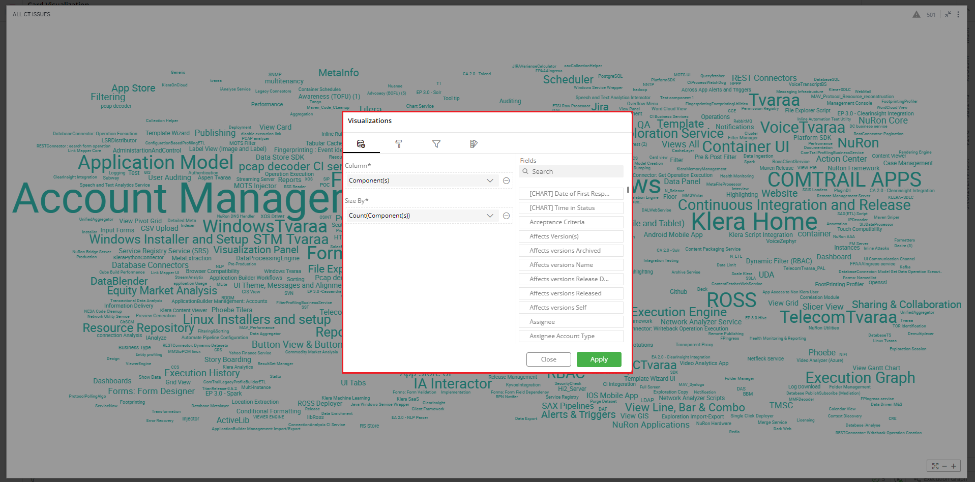The width and height of the screenshot is (975, 482).
Task: Click 'VoiceTvaraa' in the word cloud
Action: click(x=803, y=127)
